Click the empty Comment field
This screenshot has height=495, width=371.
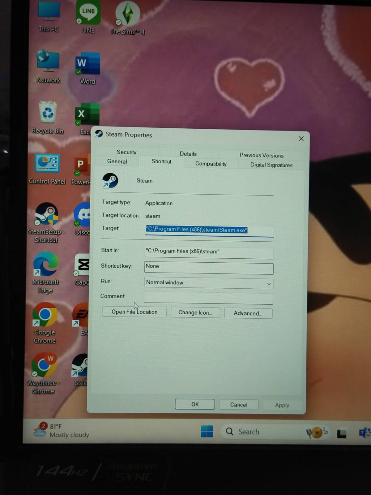point(208,298)
